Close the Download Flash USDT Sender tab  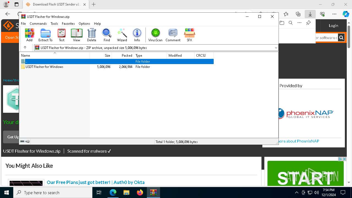[84, 4]
